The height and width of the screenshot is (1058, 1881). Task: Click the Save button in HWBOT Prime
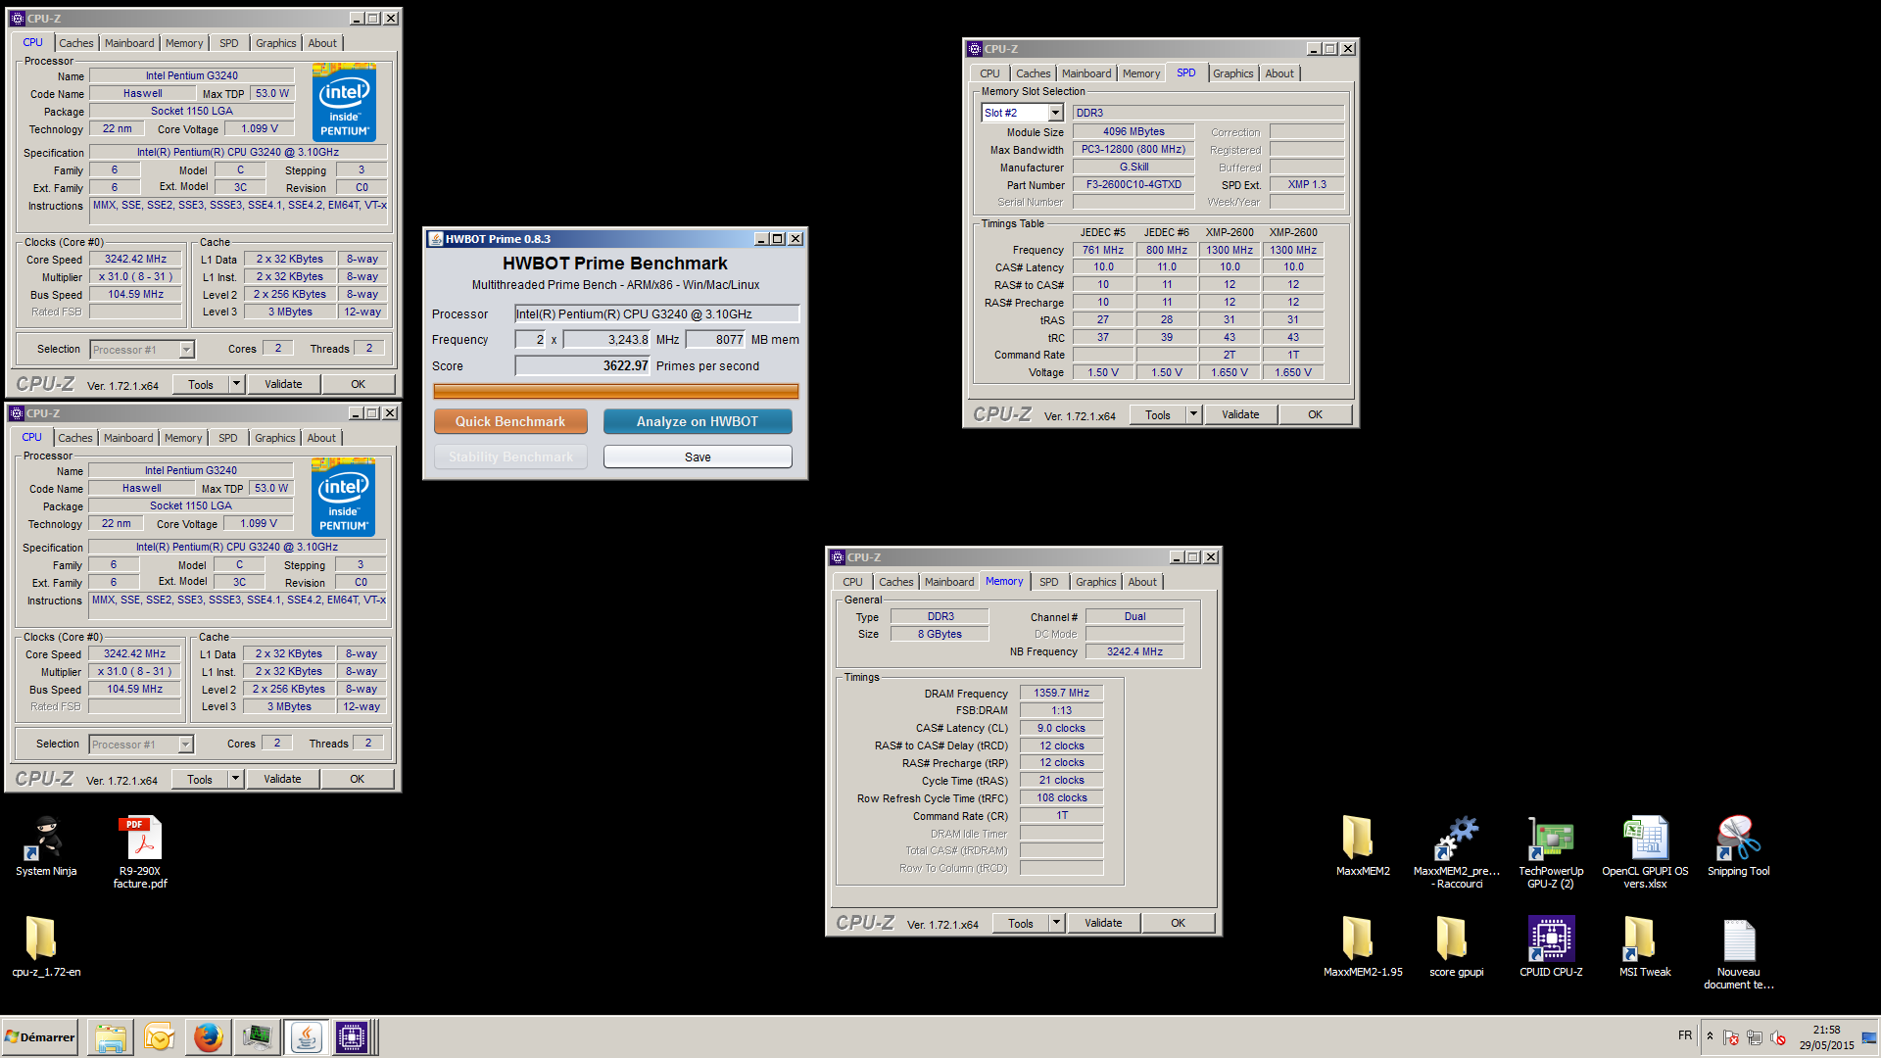[698, 457]
